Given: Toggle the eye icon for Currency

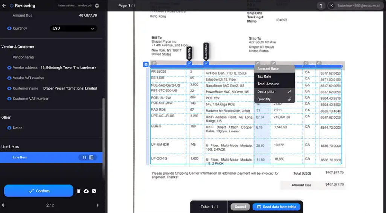Looking at the screenshot, I should 9,29.
